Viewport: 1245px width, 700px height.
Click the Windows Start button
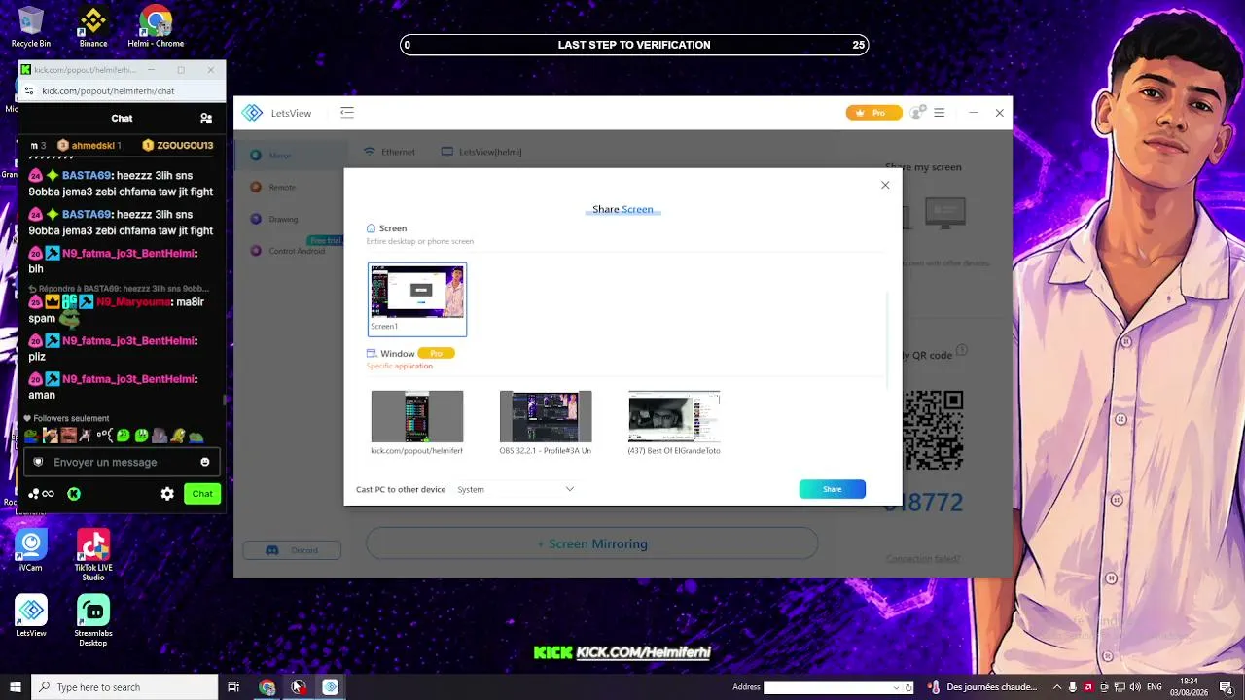click(x=15, y=687)
